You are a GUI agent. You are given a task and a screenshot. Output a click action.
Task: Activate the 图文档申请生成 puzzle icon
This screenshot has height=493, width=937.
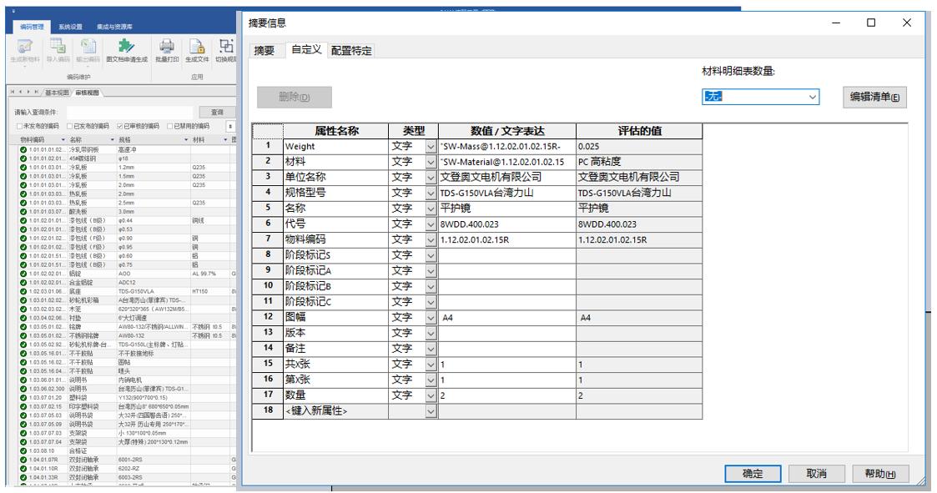pyautogui.click(x=126, y=47)
